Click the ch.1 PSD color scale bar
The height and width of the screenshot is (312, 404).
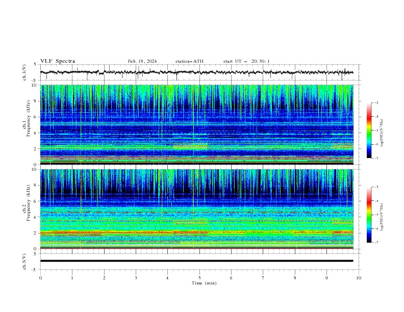click(369, 131)
